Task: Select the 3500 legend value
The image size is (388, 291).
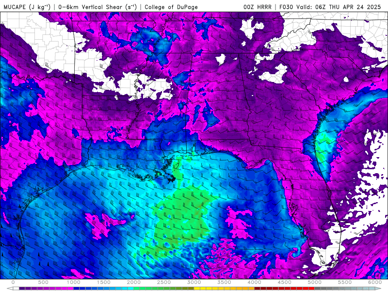Action: [225, 282]
